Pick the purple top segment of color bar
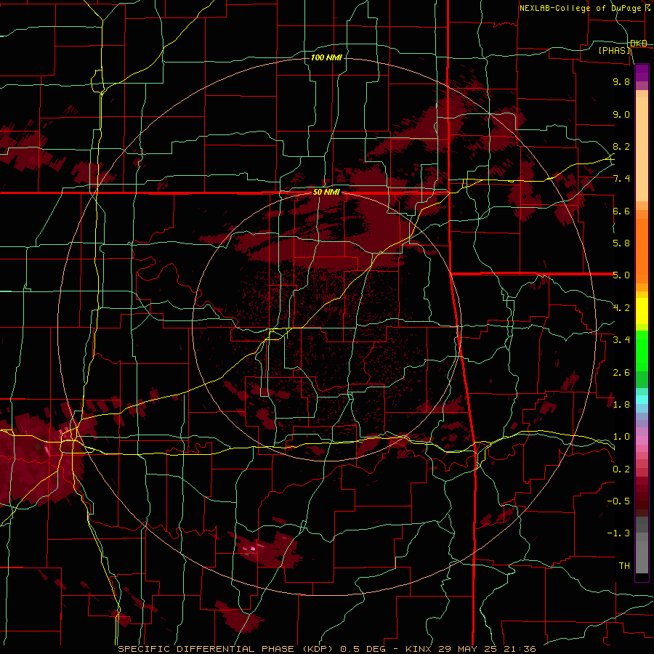654x654 pixels. pos(642,73)
